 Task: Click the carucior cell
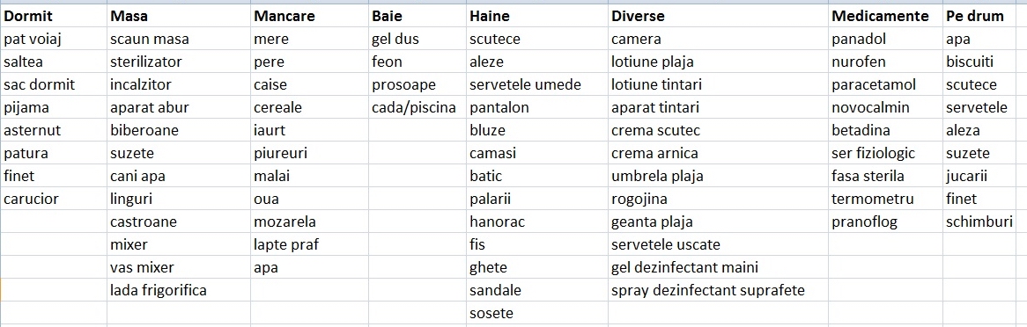54,199
